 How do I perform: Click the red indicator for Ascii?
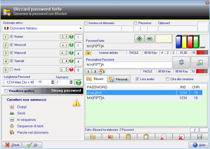click(71, 69)
